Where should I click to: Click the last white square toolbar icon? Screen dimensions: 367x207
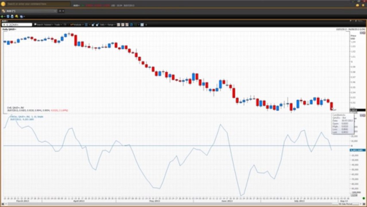click(142, 25)
